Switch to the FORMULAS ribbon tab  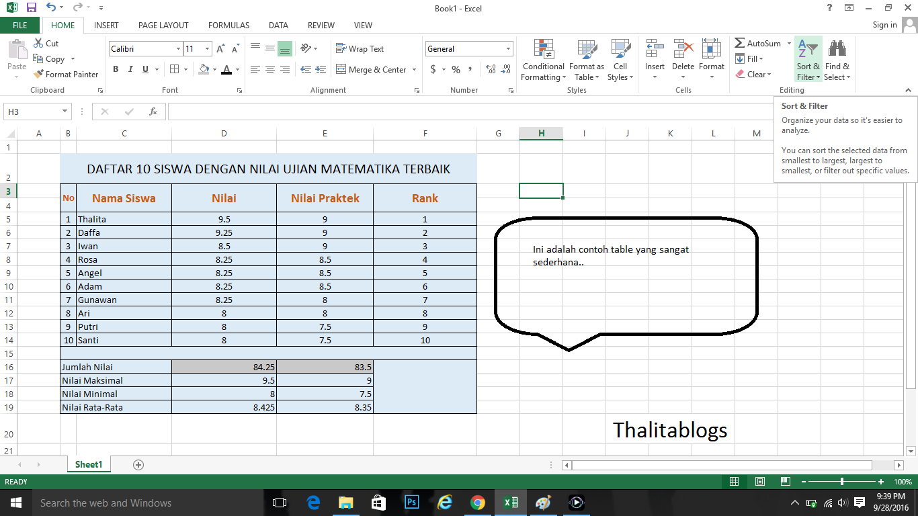tap(228, 25)
